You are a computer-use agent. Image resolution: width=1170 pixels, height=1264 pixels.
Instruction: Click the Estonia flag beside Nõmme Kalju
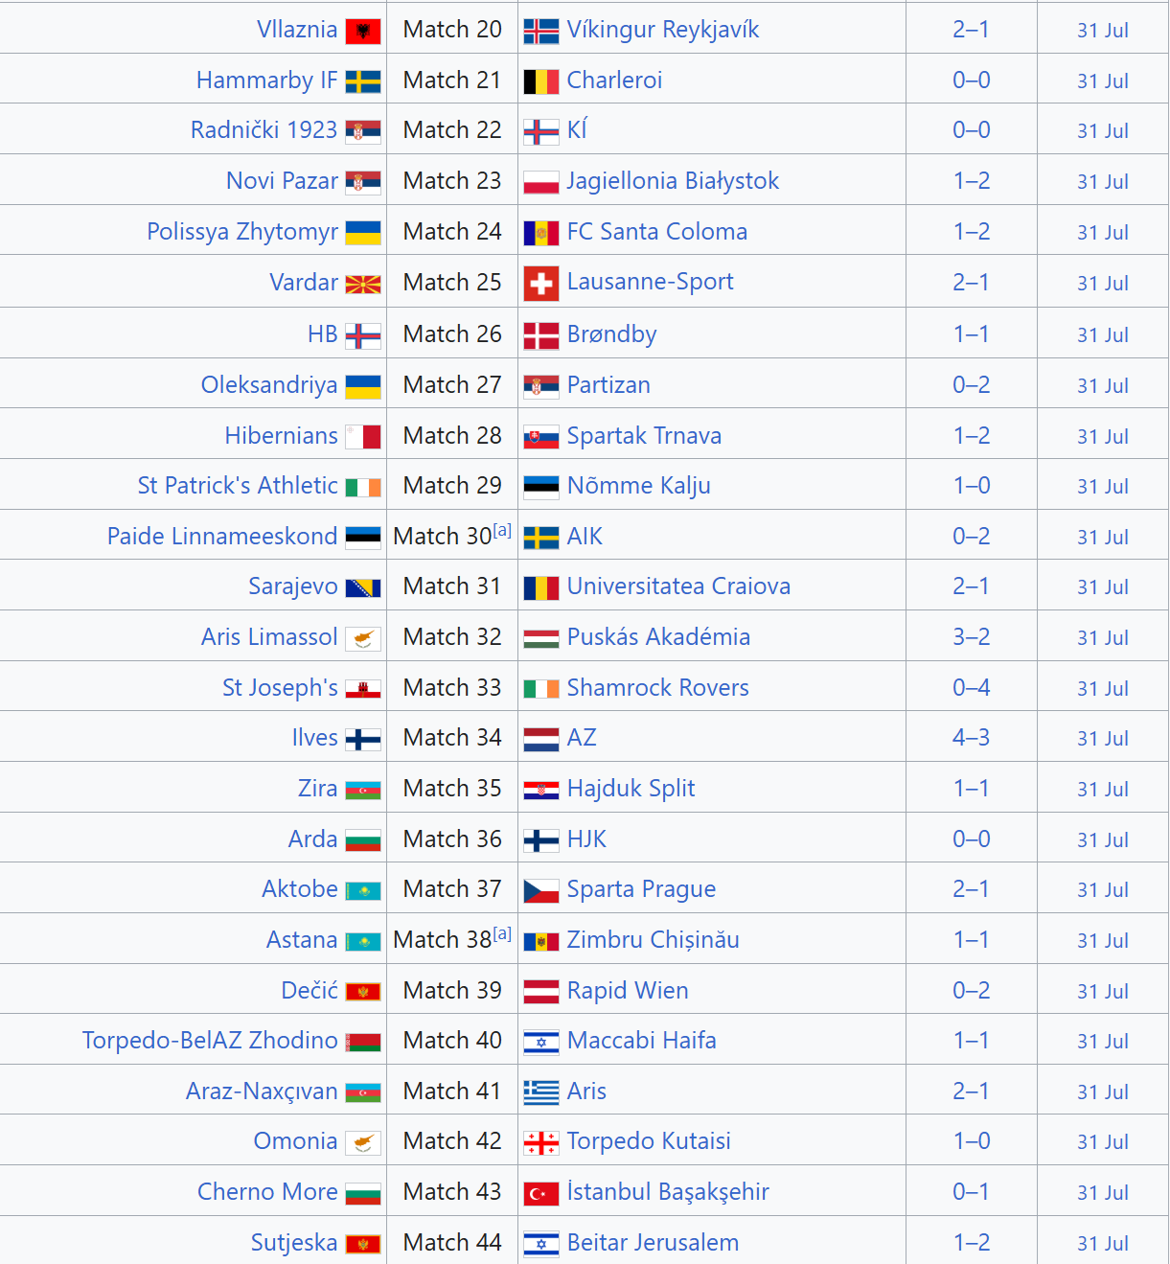(x=541, y=488)
